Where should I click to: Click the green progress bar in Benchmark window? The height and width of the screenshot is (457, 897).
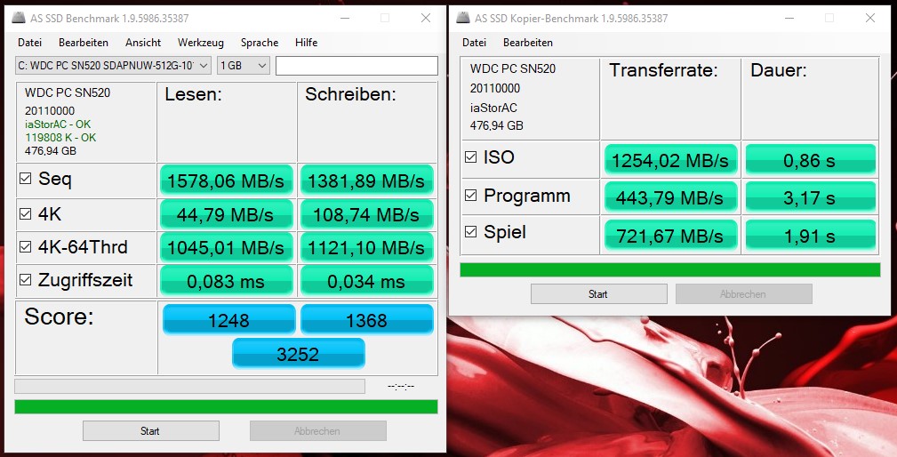226,406
